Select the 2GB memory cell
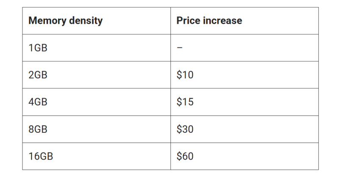 (38, 75)
